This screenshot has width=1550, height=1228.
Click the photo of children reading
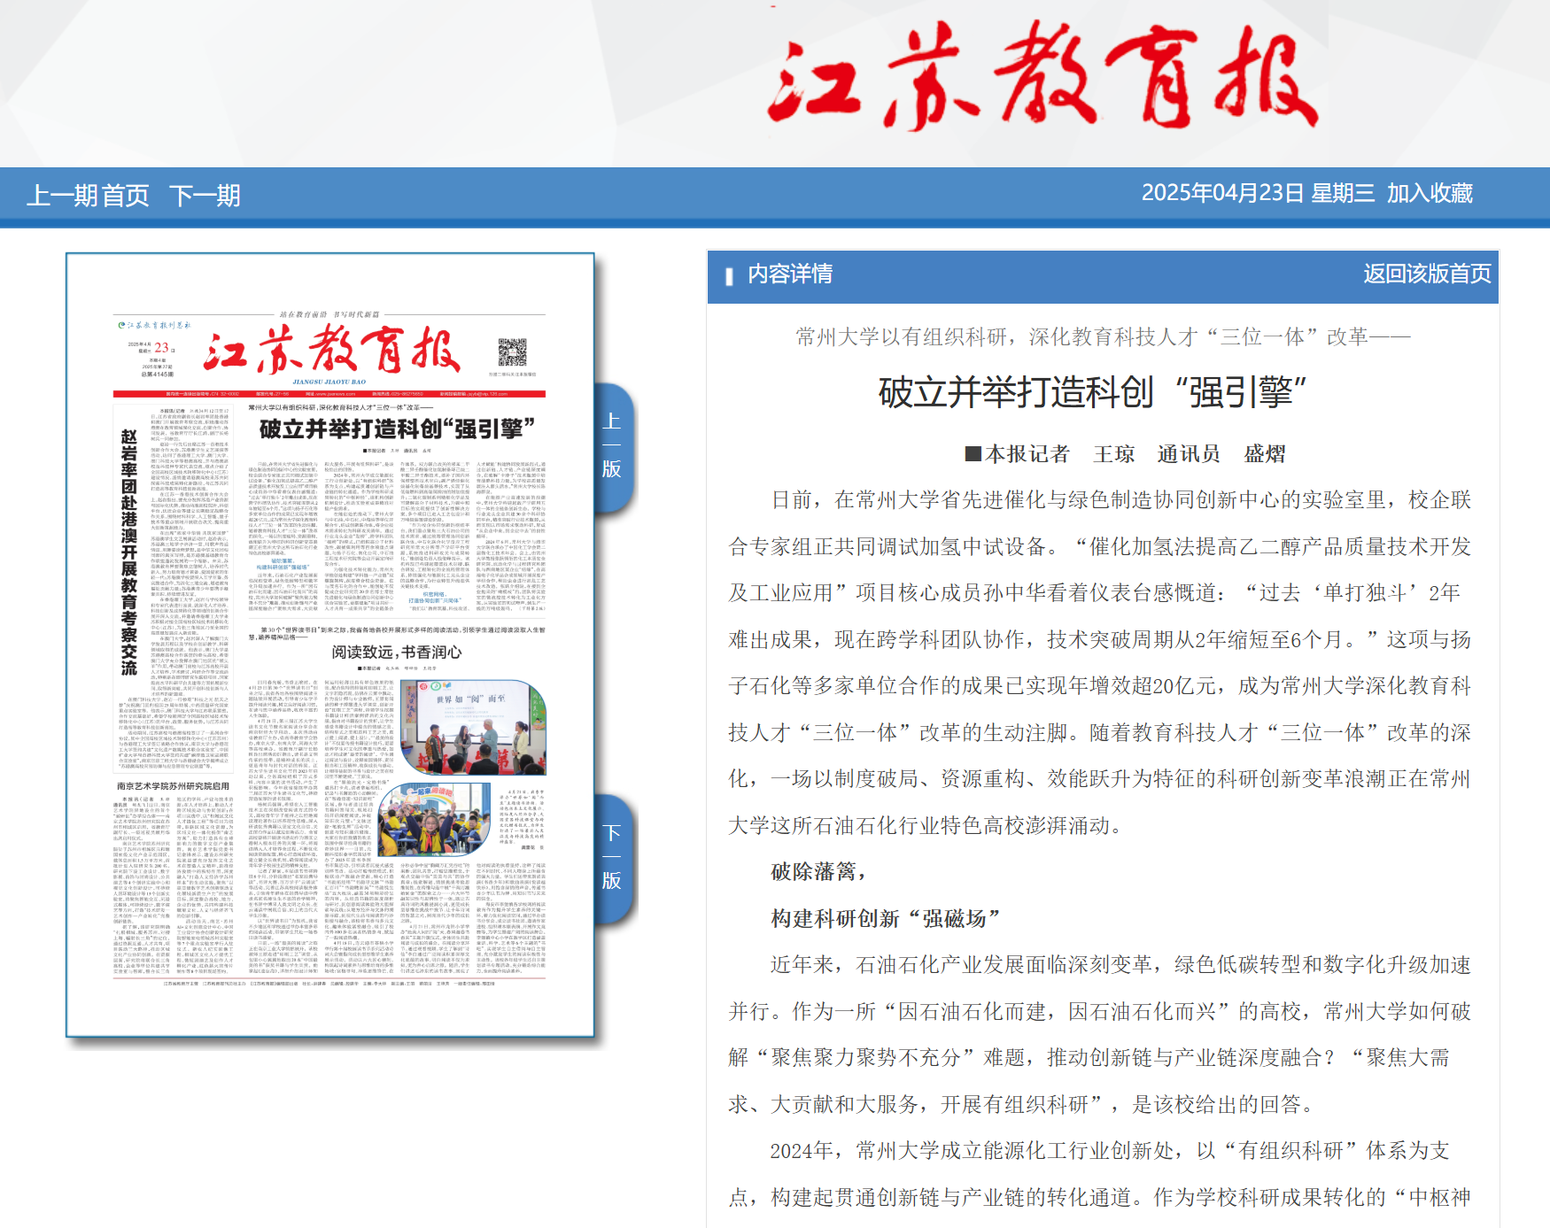tap(434, 820)
